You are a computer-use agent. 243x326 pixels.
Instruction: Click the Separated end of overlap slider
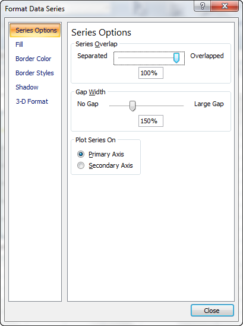pos(92,56)
